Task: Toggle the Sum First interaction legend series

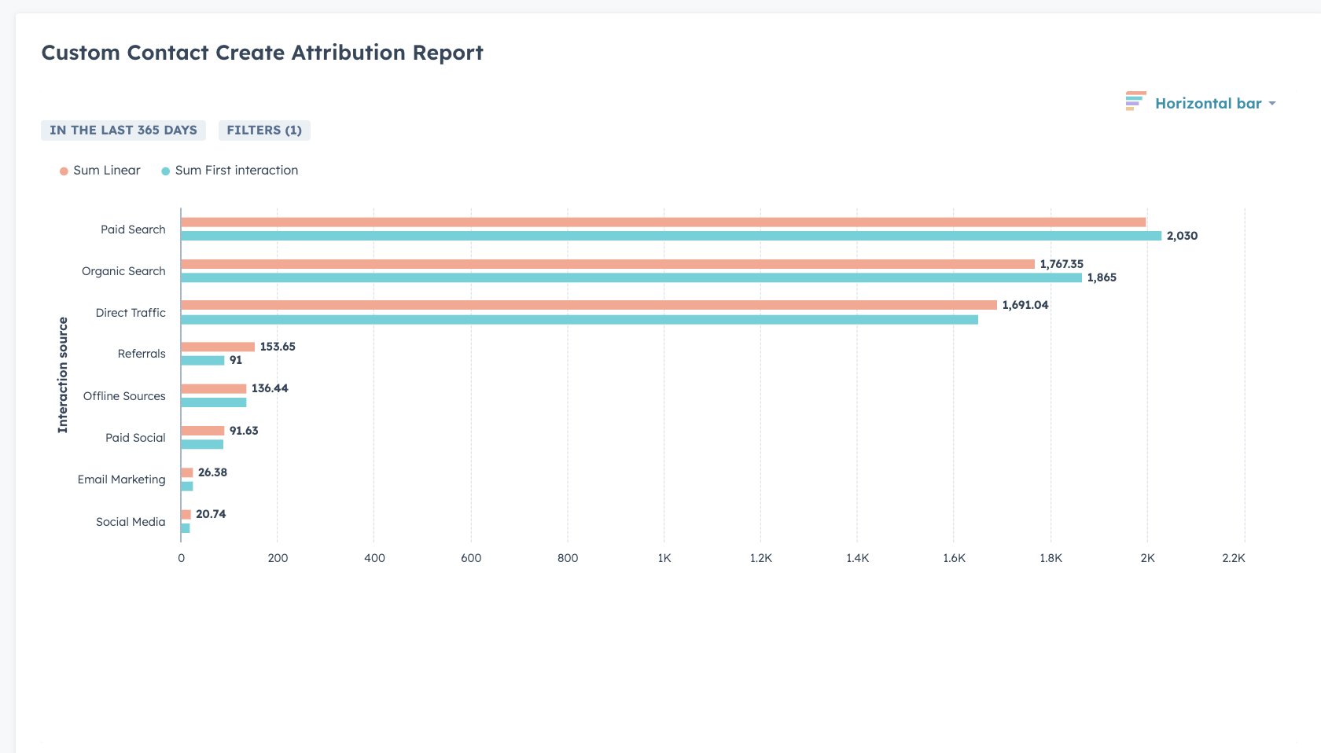Action: click(230, 171)
